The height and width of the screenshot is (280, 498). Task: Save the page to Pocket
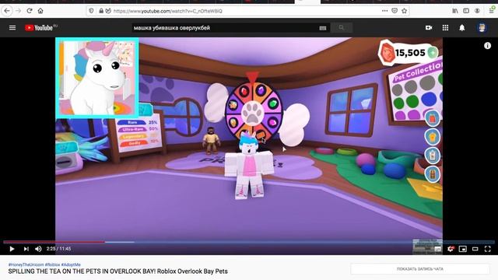pyautogui.click(x=395, y=11)
